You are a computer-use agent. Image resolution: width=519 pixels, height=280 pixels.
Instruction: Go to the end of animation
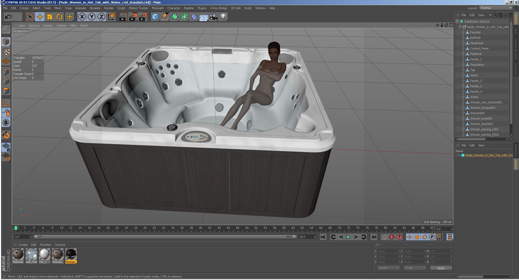[374, 237]
